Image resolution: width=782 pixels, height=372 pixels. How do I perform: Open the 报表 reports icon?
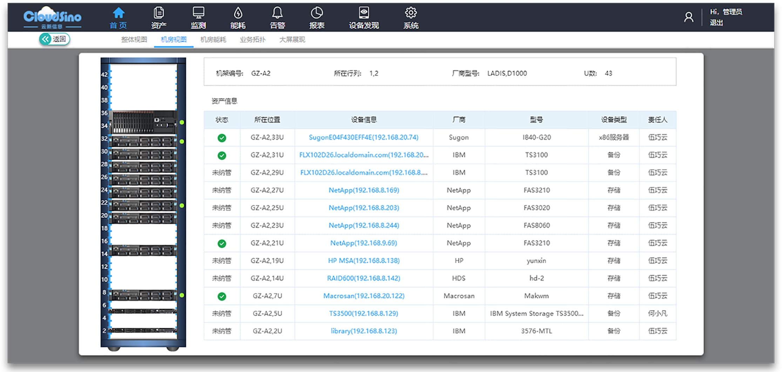pos(317,13)
